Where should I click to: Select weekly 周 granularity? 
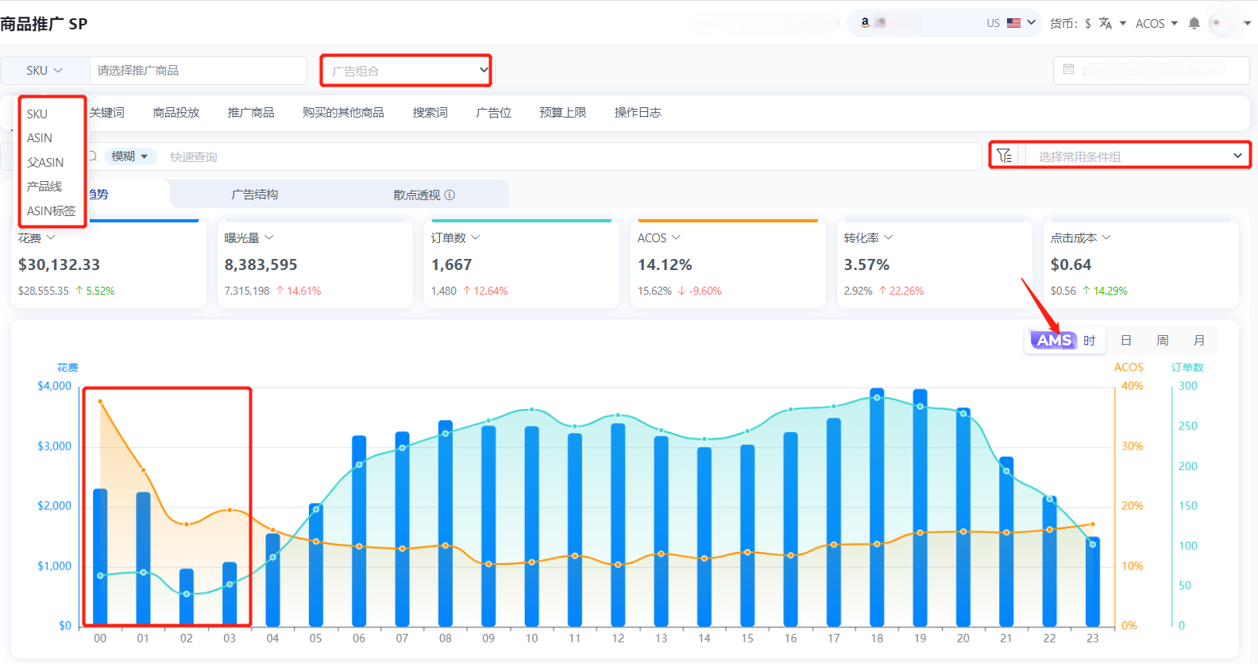click(1163, 340)
